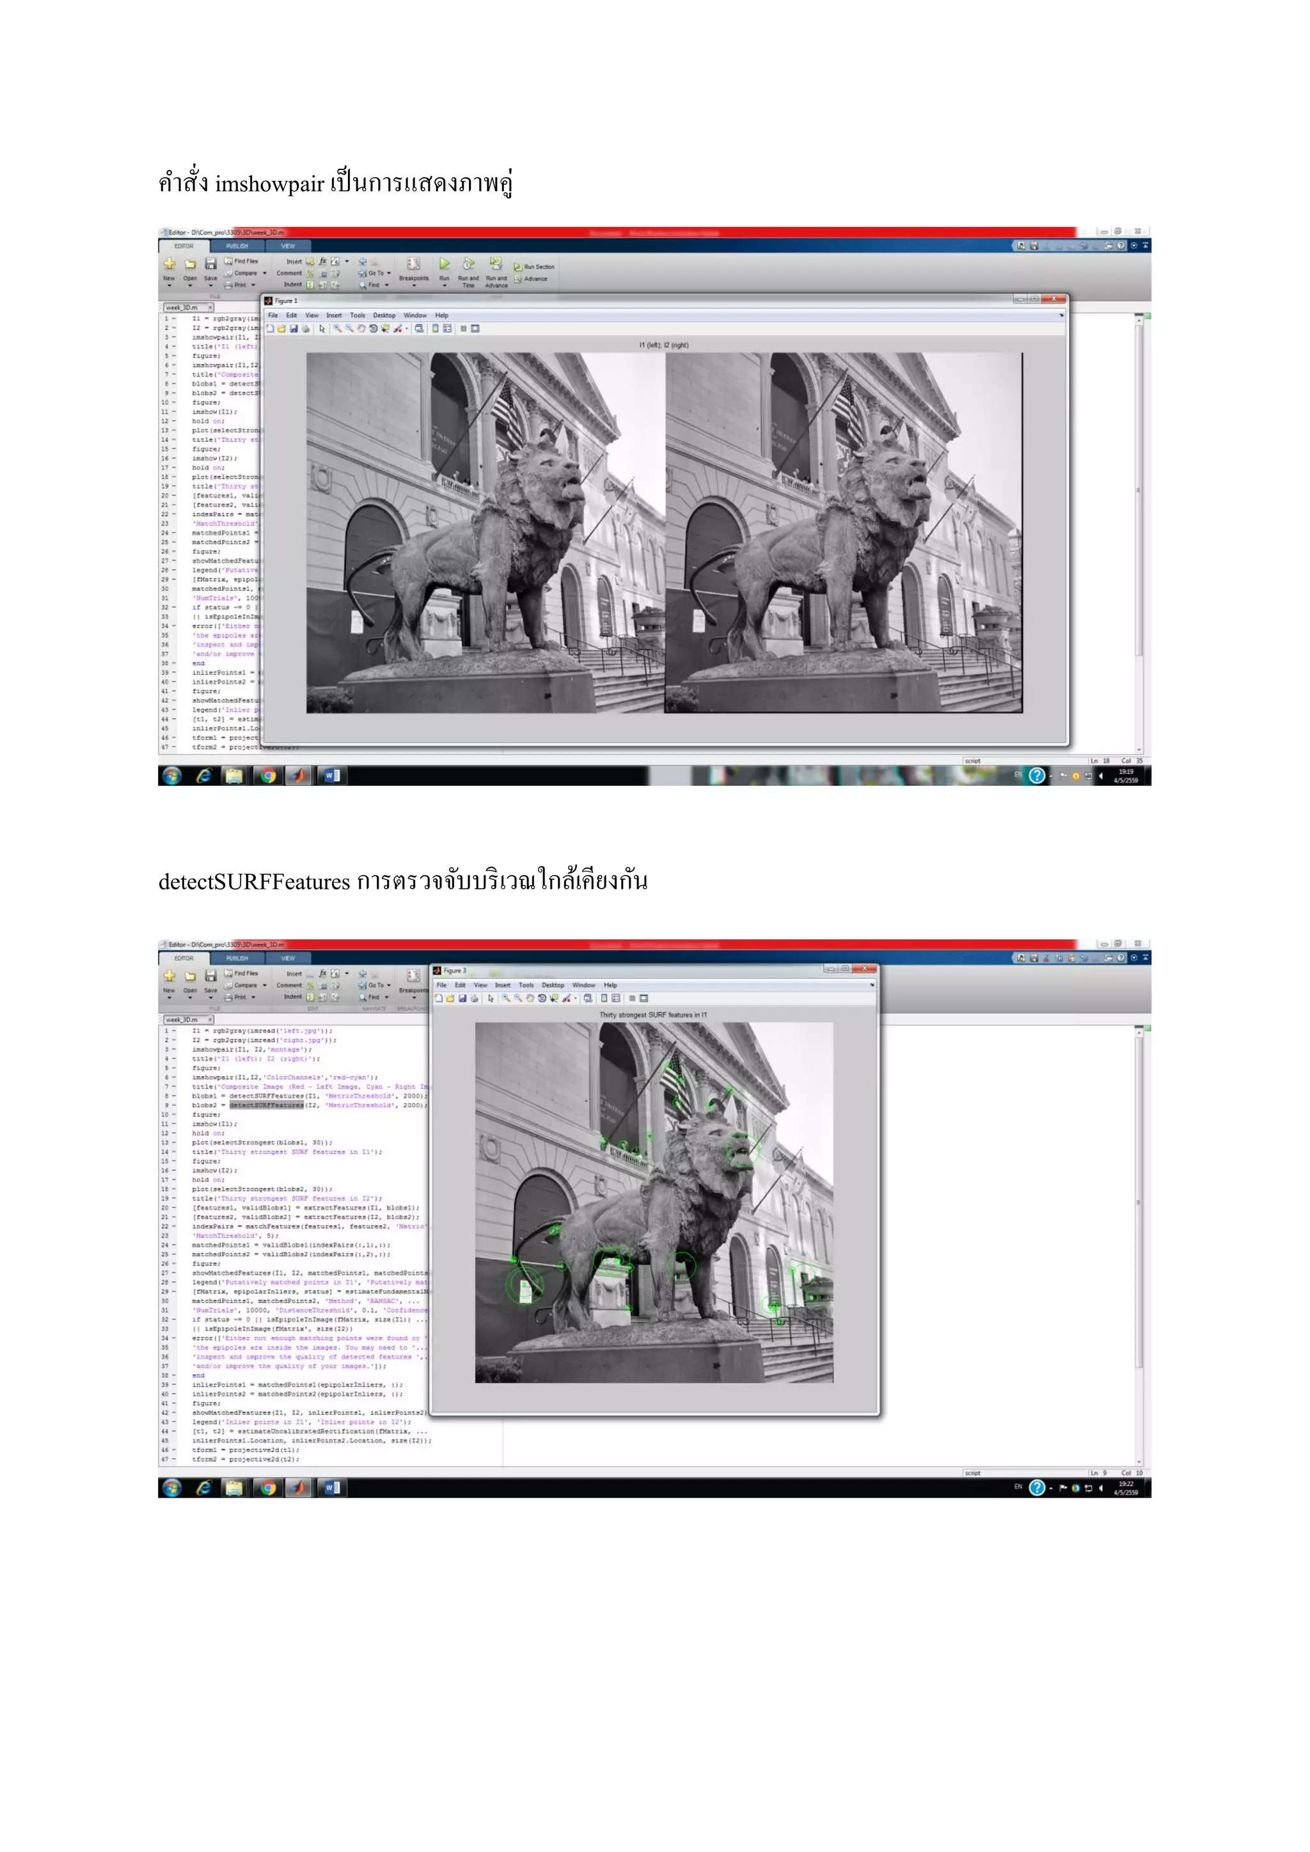Open the Insert menu in the Figure 3 window
The width and height of the screenshot is (1310, 1852).
point(503,985)
